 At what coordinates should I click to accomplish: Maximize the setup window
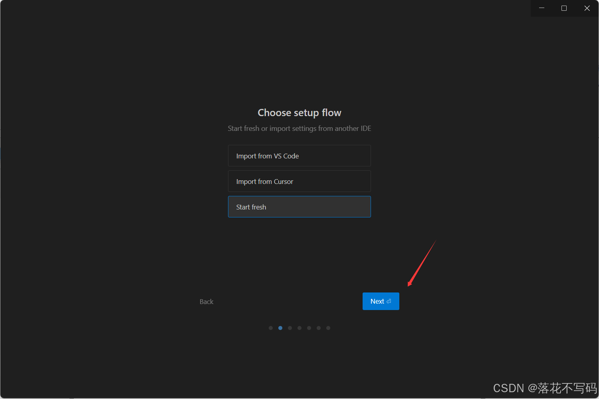(564, 8)
